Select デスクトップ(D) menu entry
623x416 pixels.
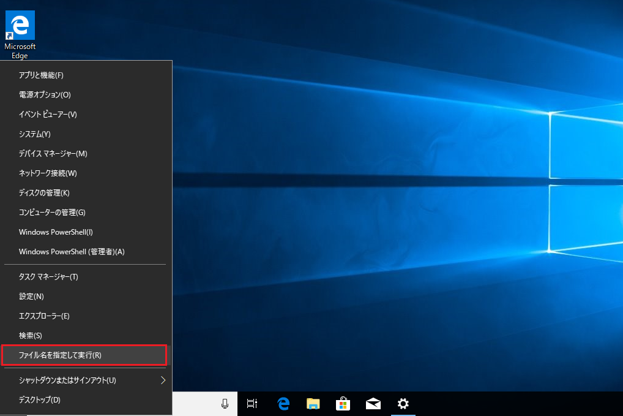pos(86,400)
